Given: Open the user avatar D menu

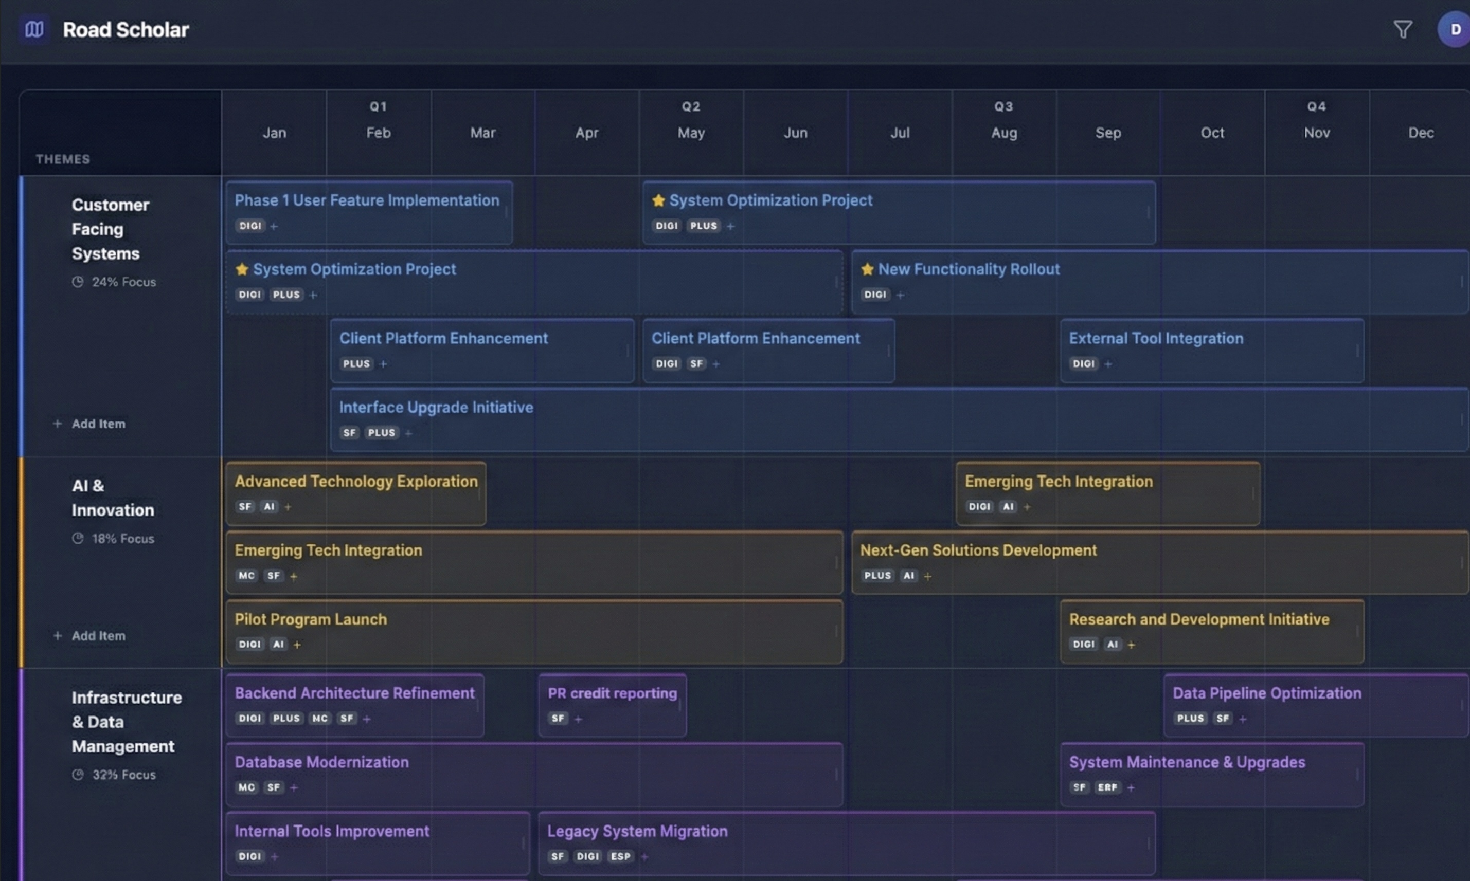Looking at the screenshot, I should (1454, 29).
